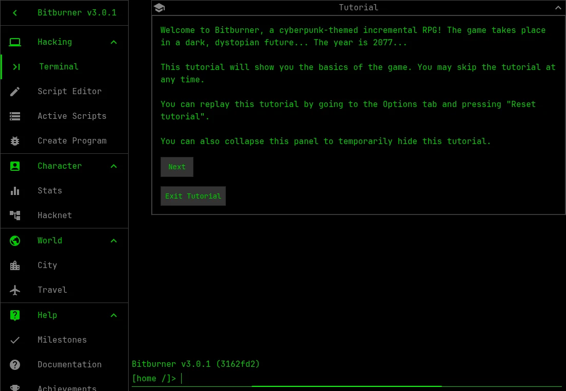Screen dimensions: 566x391
Task: Go to the City page
Action: 64,265
